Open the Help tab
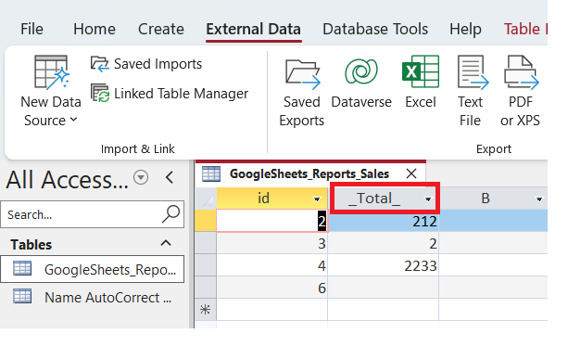This screenshot has width=568, height=359. point(465,29)
